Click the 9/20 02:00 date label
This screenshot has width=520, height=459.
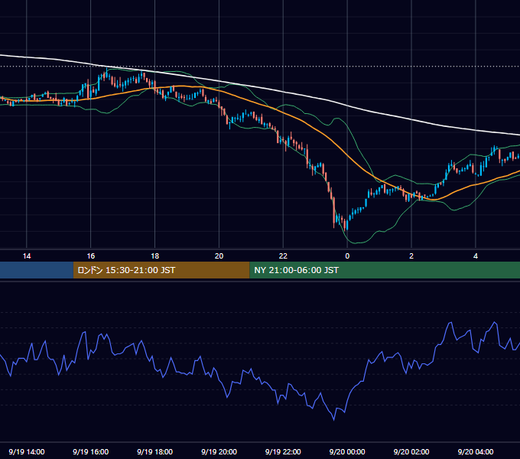click(411, 451)
